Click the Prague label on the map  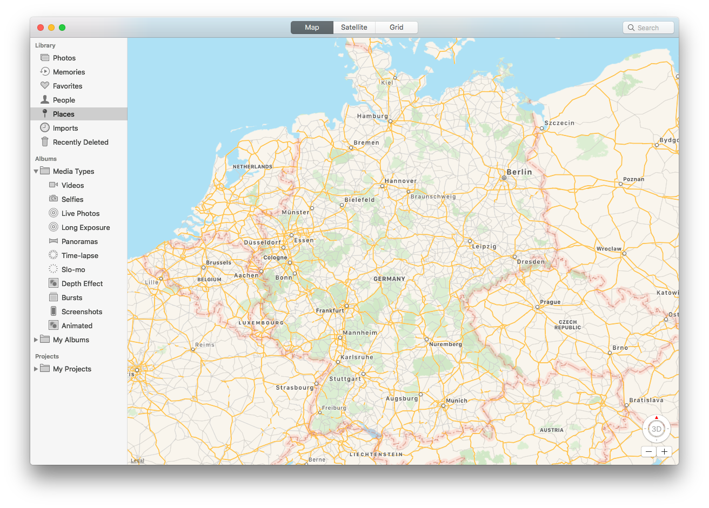point(550,302)
